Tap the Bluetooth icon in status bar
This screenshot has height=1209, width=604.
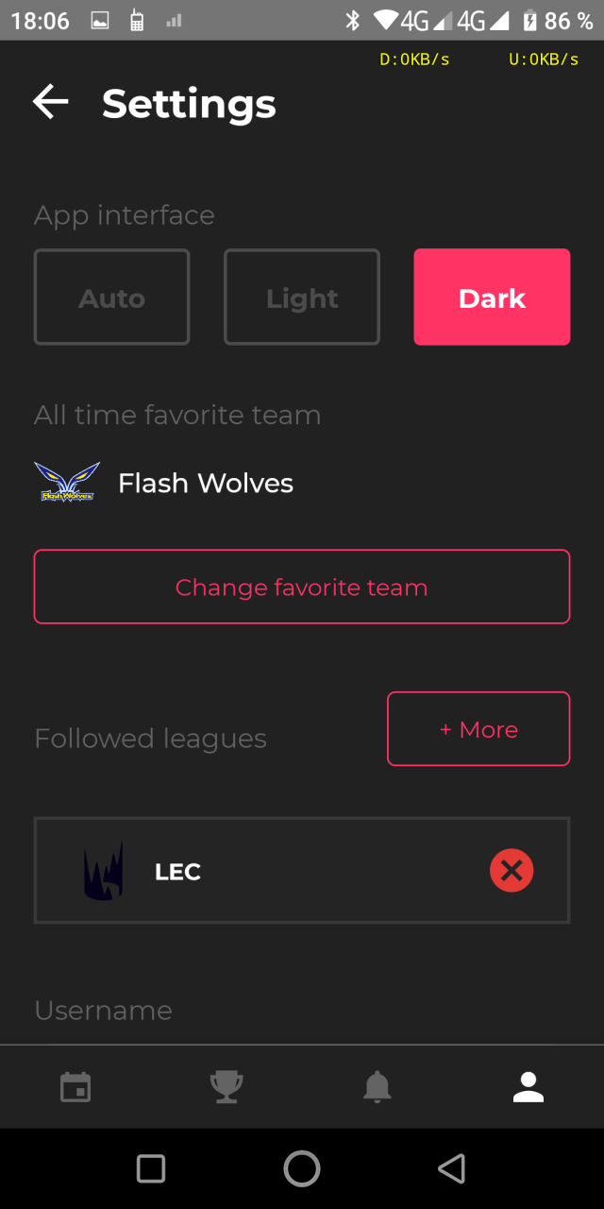tap(353, 20)
